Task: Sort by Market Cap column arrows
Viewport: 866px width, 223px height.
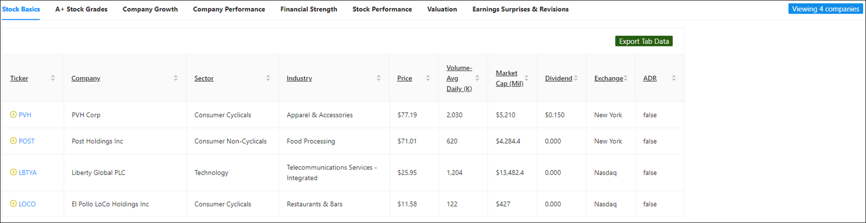Action: 527,78
